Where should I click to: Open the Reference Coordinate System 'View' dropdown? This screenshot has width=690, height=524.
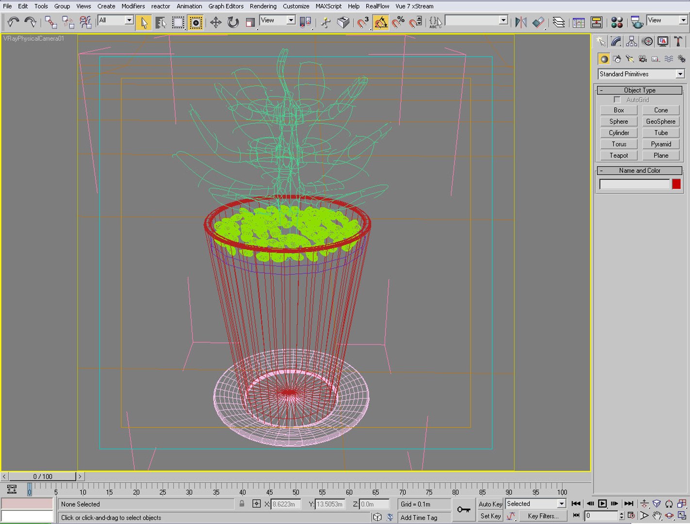(278, 20)
